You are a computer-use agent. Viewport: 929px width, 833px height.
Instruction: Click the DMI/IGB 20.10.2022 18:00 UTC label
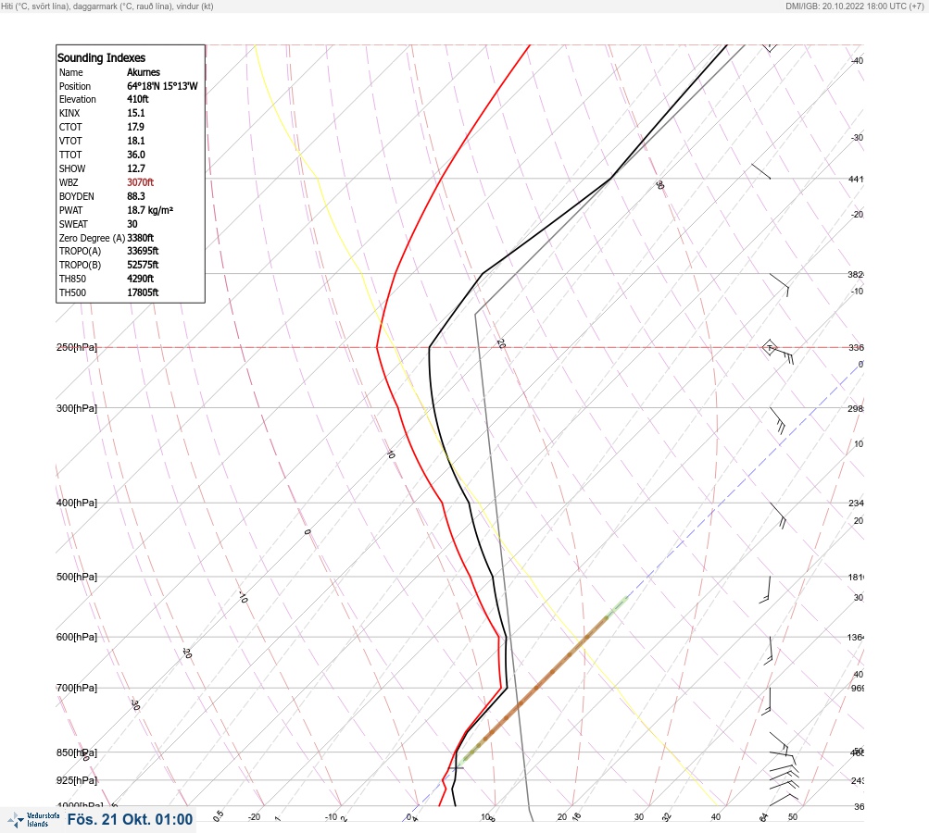(854, 6)
